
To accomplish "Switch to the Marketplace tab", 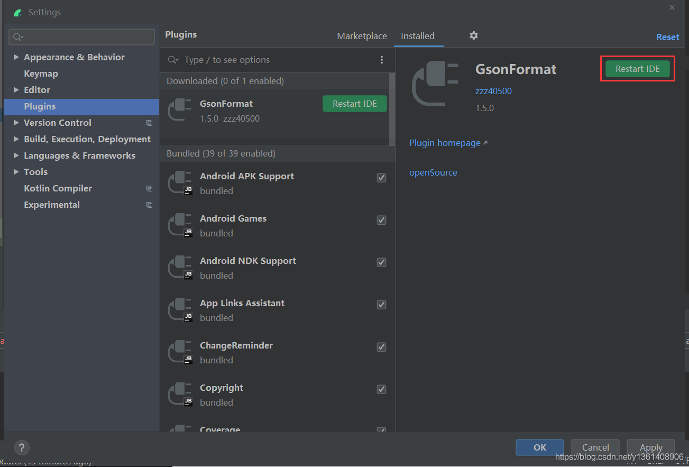I will coord(362,36).
